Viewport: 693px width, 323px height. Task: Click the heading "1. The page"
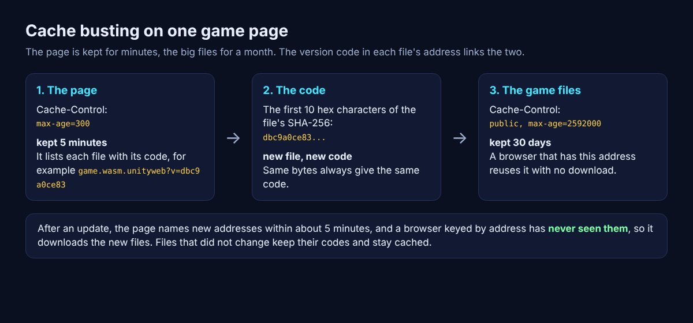click(x=66, y=90)
